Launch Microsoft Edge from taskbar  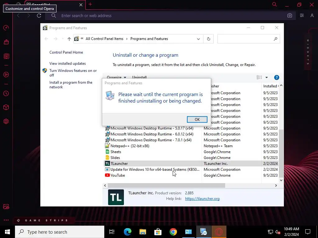pos(128,232)
